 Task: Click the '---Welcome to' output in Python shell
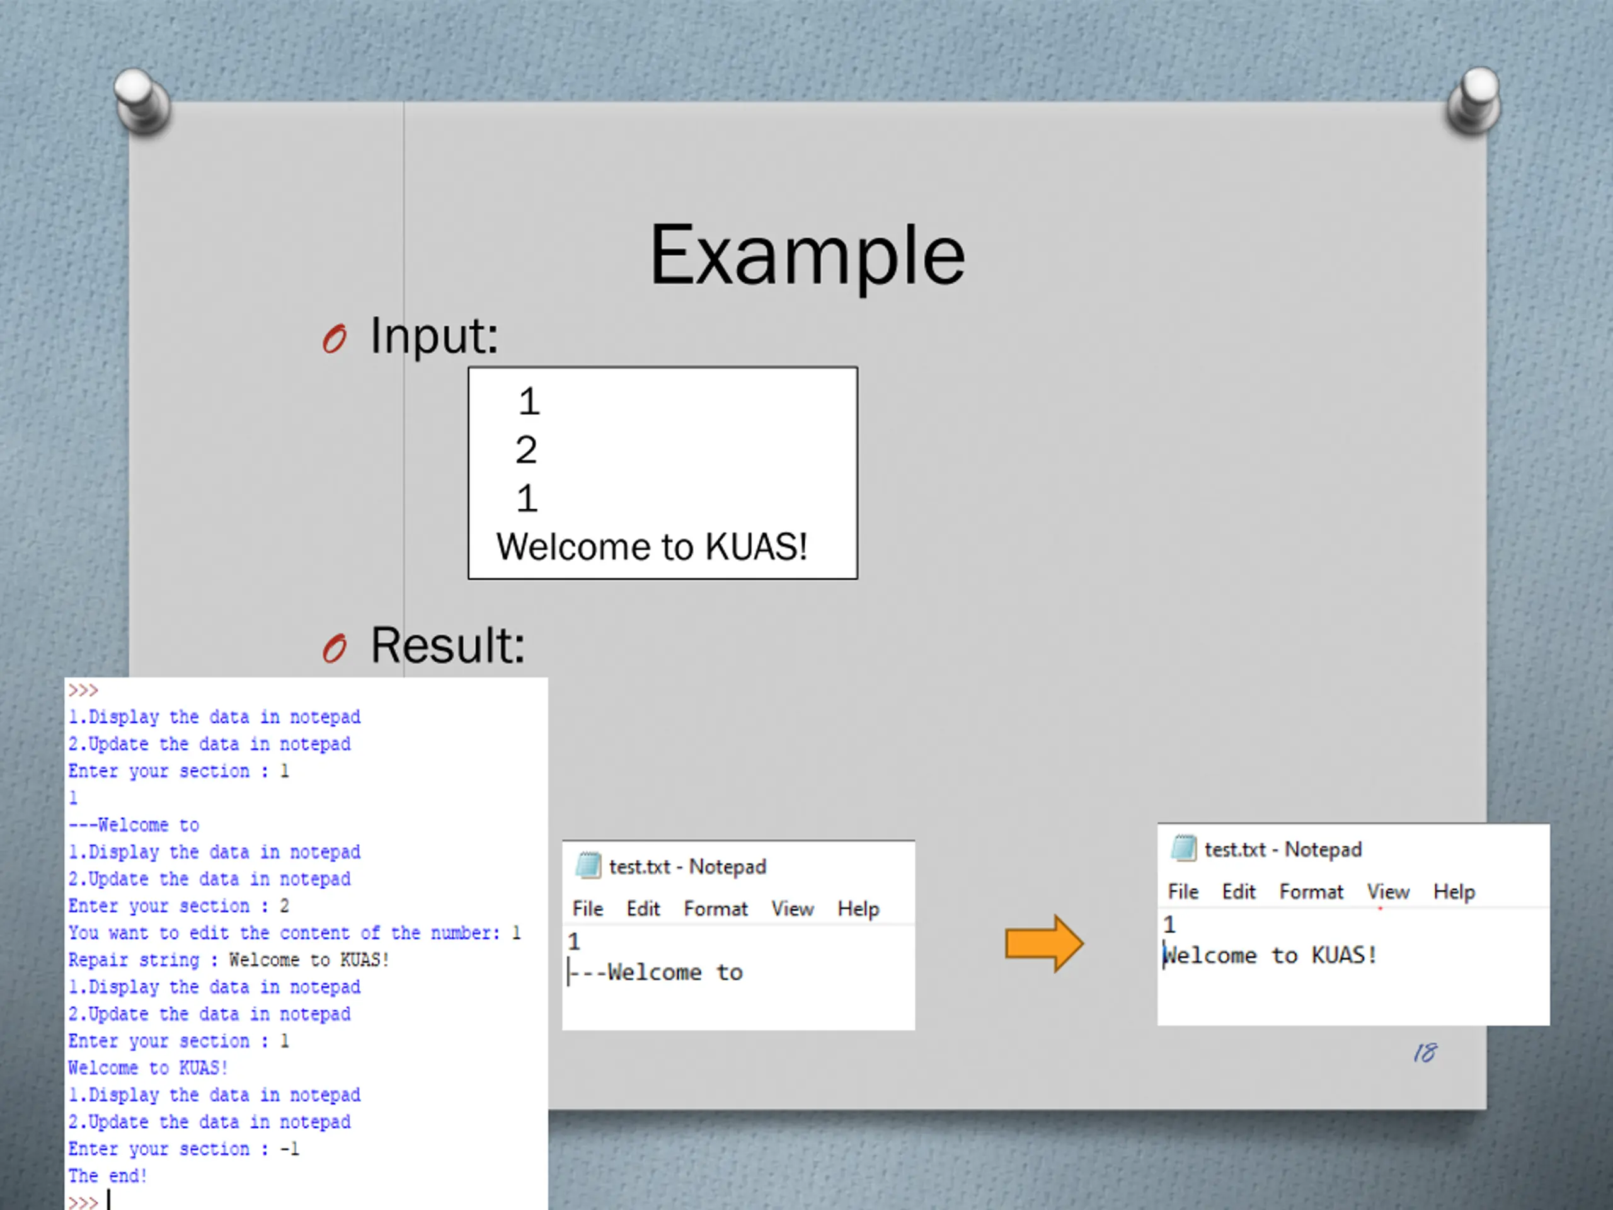[134, 825]
